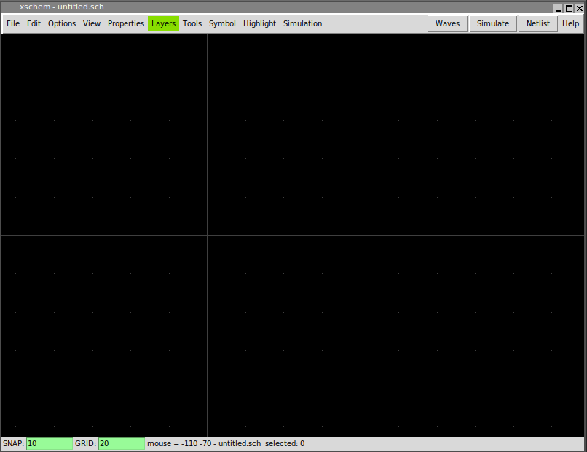This screenshot has height=452, width=587.
Task: Click the GRID value input field
Action: (x=121, y=443)
